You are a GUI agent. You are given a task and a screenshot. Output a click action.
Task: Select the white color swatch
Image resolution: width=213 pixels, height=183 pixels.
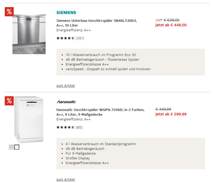(17, 147)
